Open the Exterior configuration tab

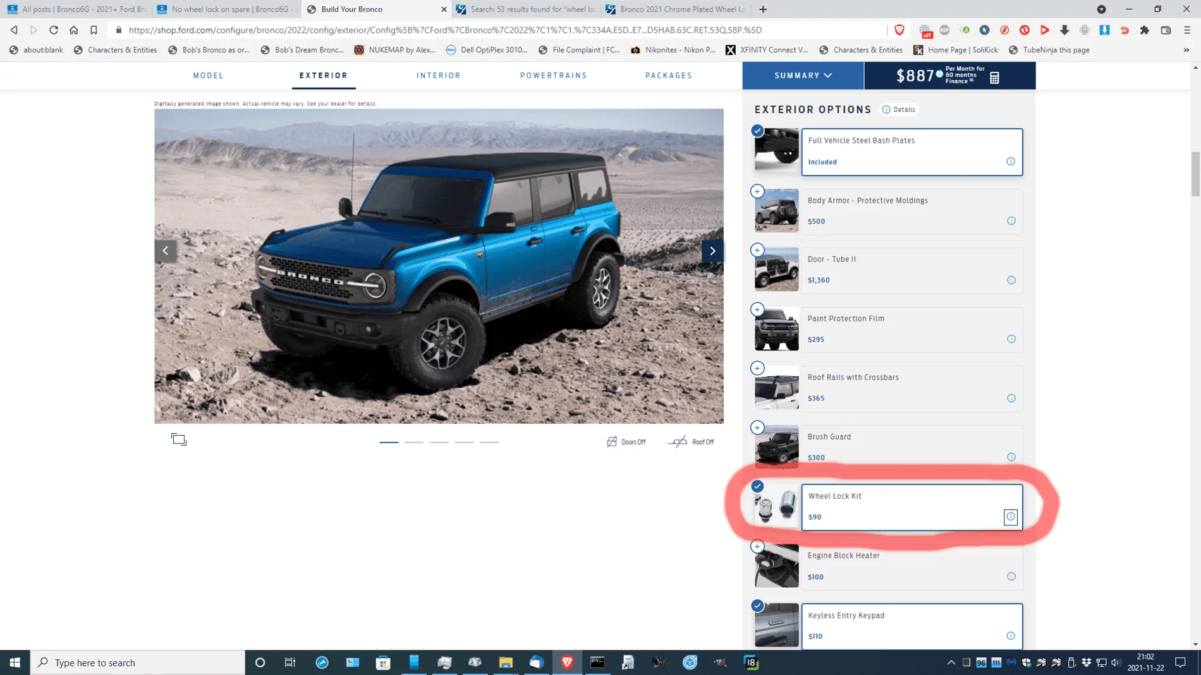tap(324, 75)
